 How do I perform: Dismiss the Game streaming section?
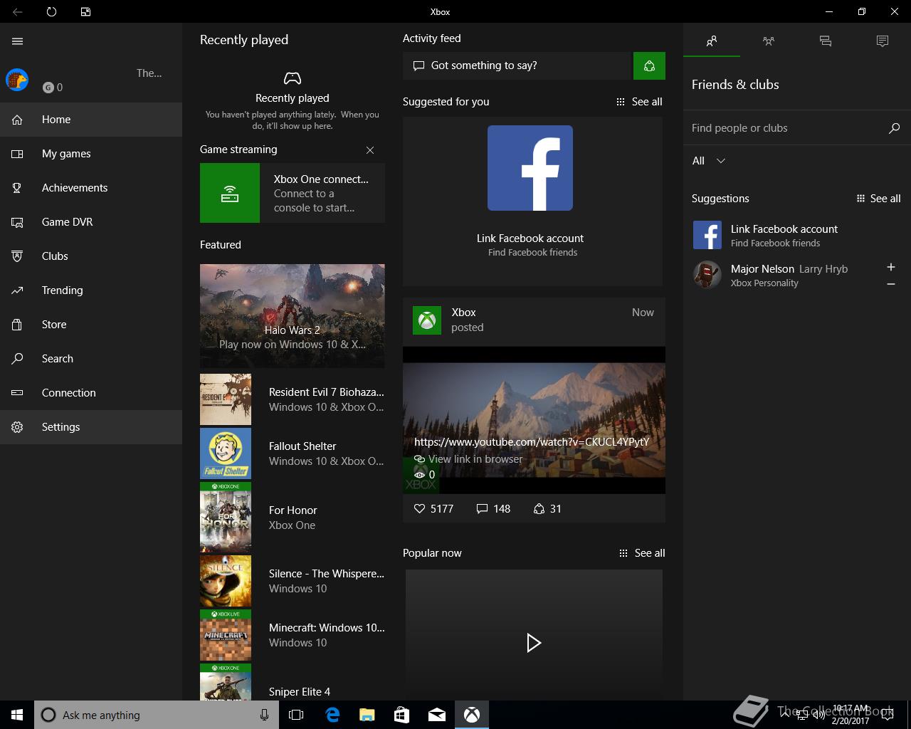coord(370,150)
